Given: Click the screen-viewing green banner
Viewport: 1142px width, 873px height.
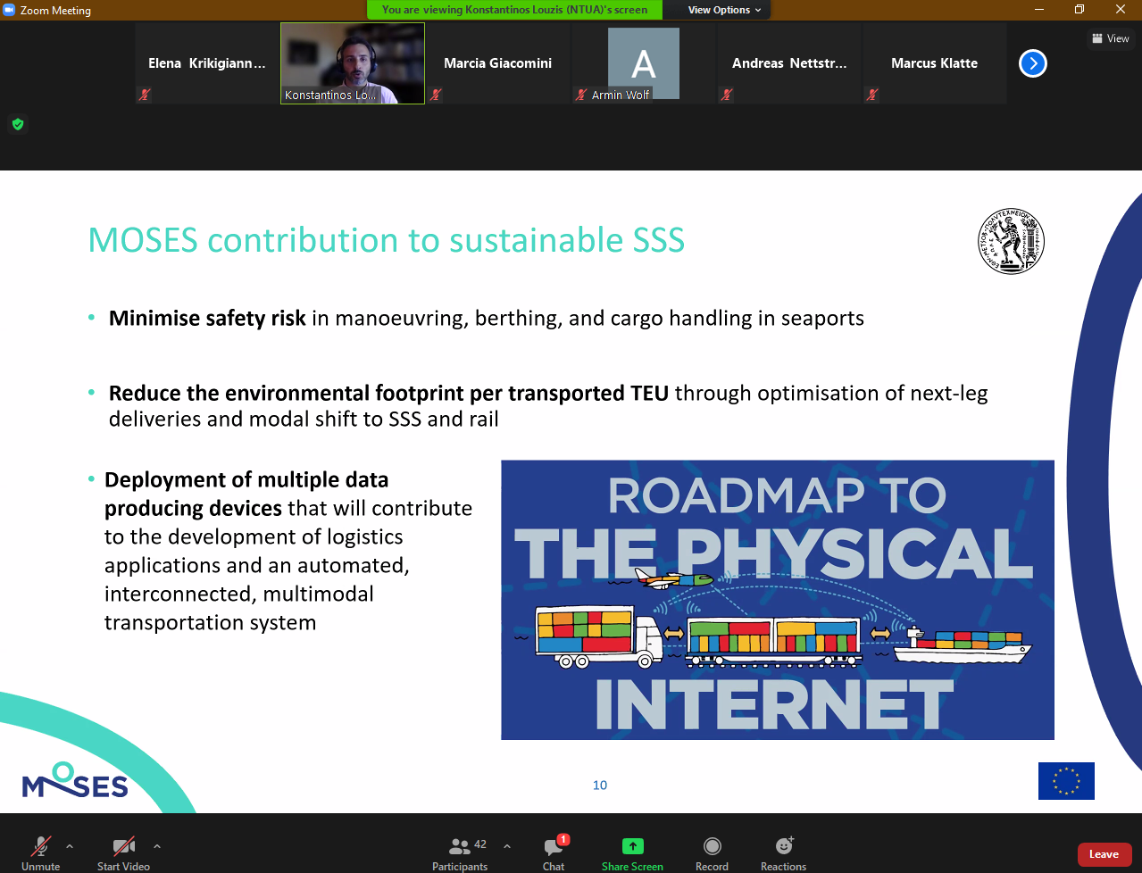Looking at the screenshot, I should pyautogui.click(x=515, y=10).
